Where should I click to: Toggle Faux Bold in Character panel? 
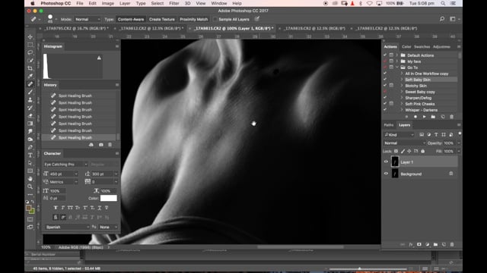56,208
